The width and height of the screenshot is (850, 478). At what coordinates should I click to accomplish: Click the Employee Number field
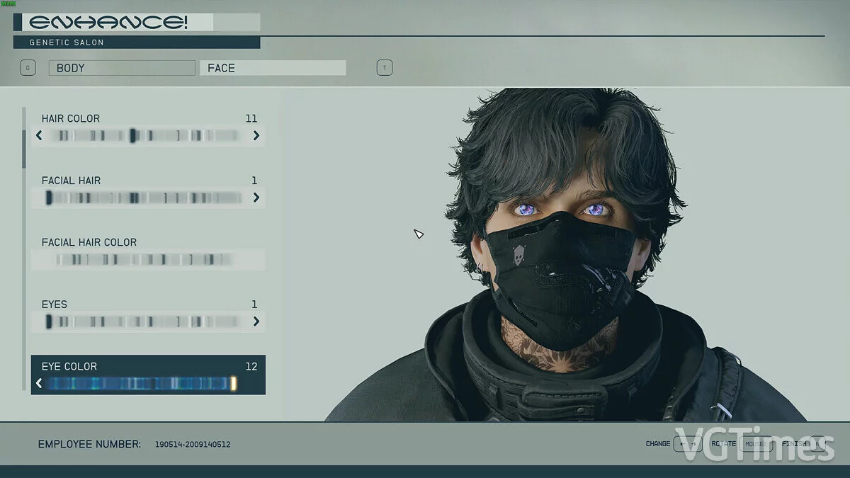(192, 445)
